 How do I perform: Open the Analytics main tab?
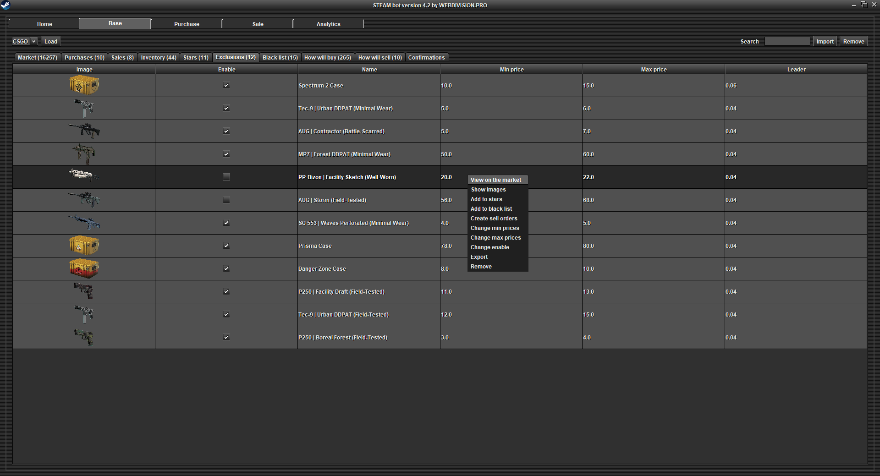tap(328, 24)
